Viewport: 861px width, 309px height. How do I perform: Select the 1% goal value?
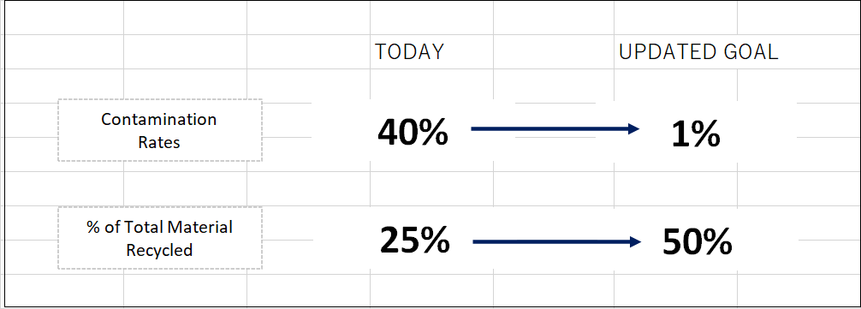[695, 134]
